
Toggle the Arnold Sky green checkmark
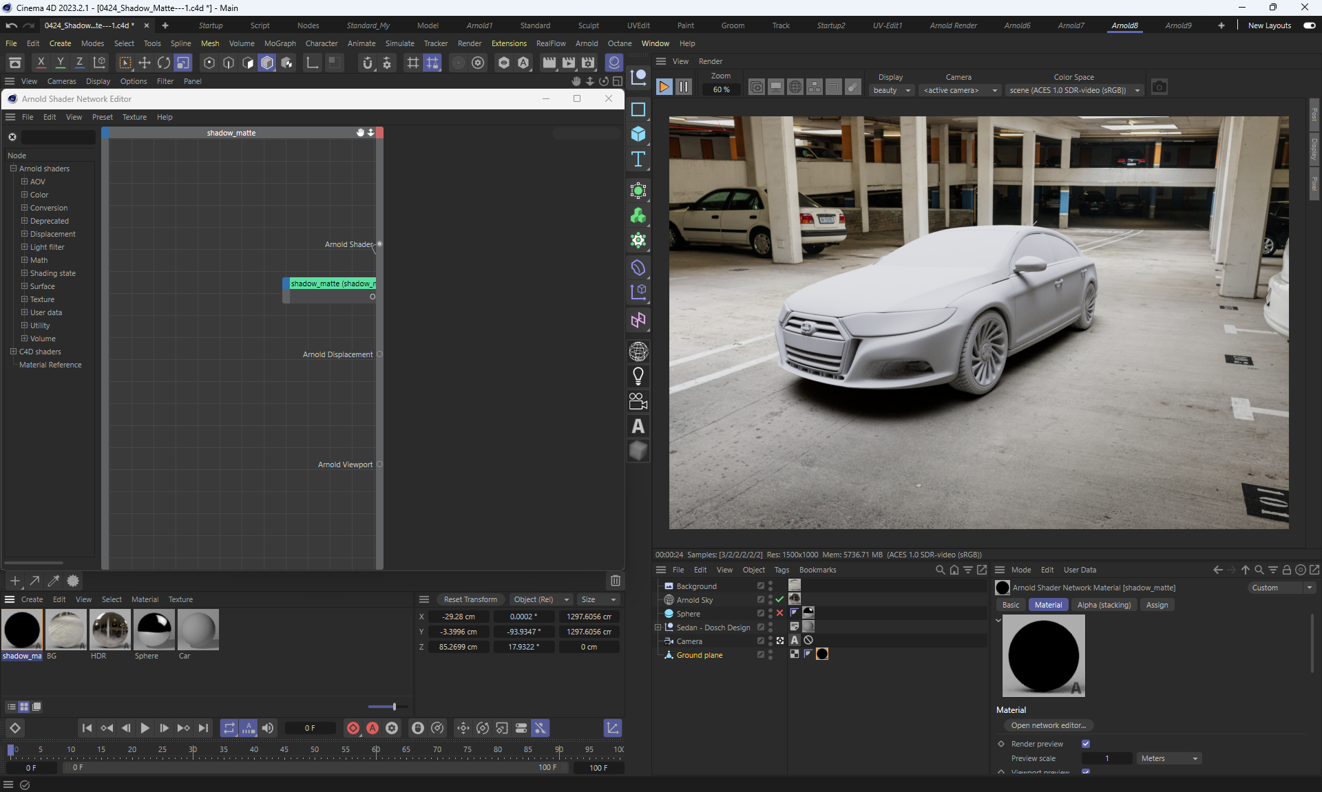point(779,600)
